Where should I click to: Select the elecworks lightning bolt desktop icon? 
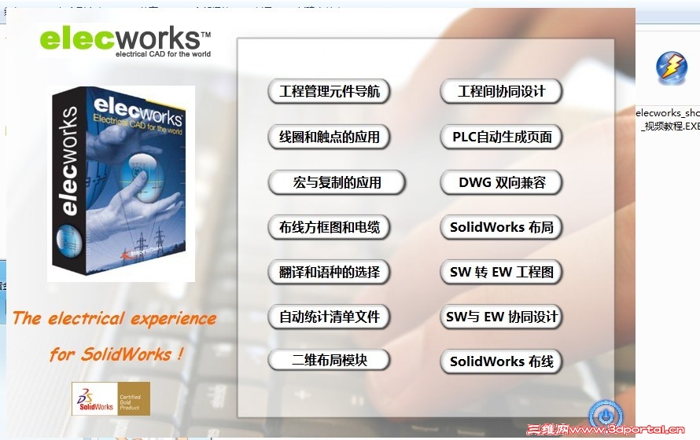[x=671, y=68]
